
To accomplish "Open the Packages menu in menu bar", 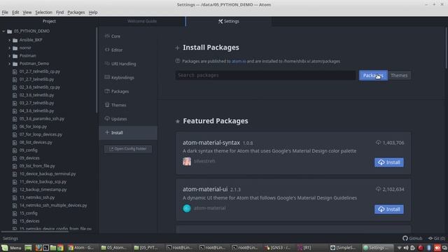I will tap(76, 13).
